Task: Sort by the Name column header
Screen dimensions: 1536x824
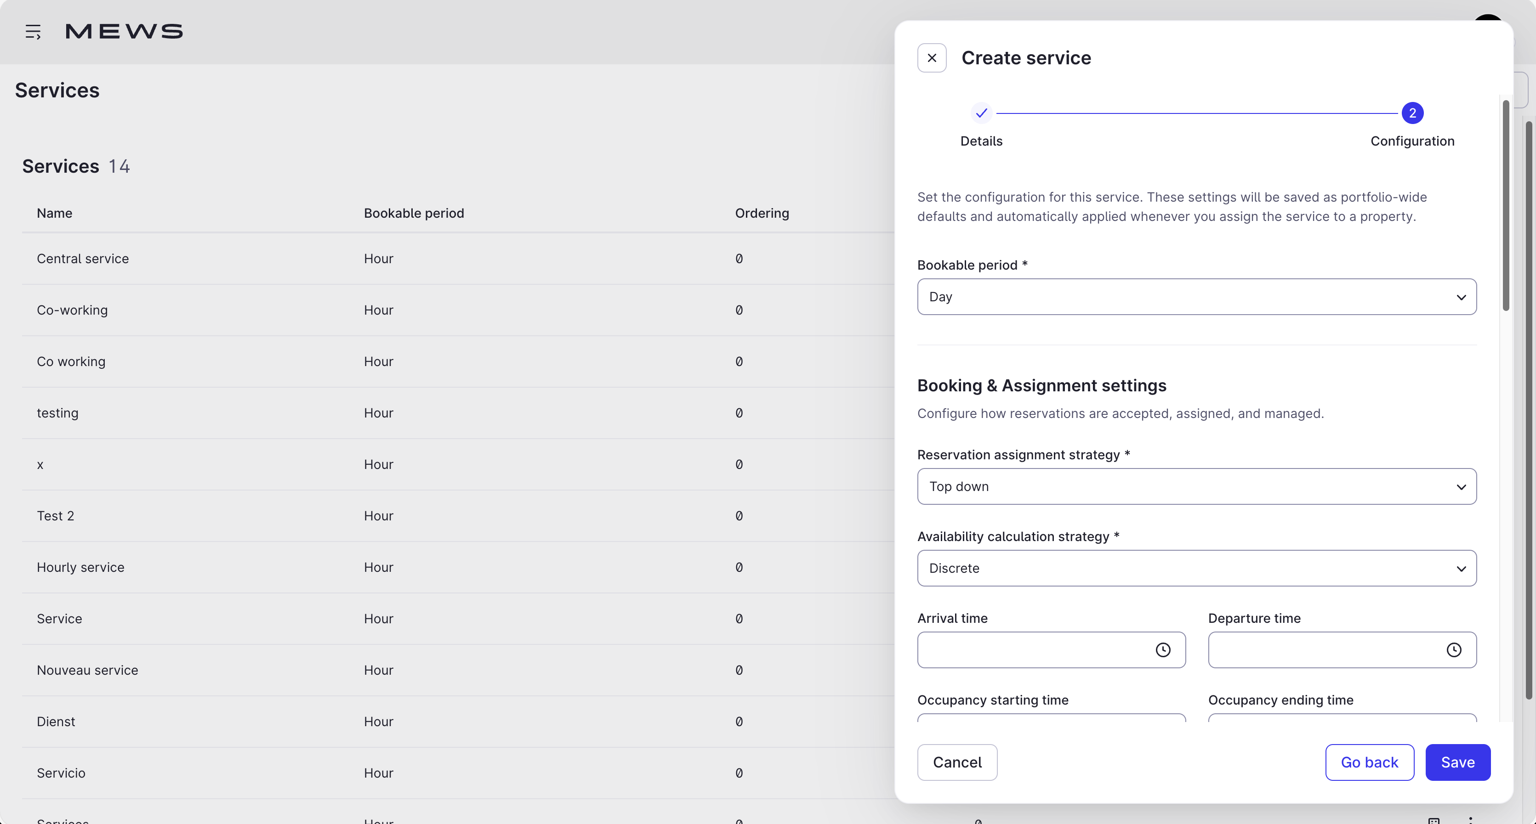Action: [x=54, y=213]
